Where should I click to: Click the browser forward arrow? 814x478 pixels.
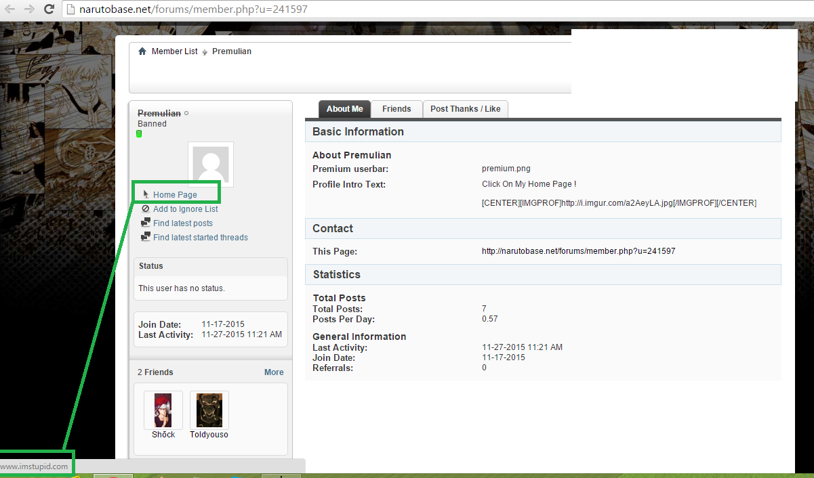pyautogui.click(x=29, y=9)
